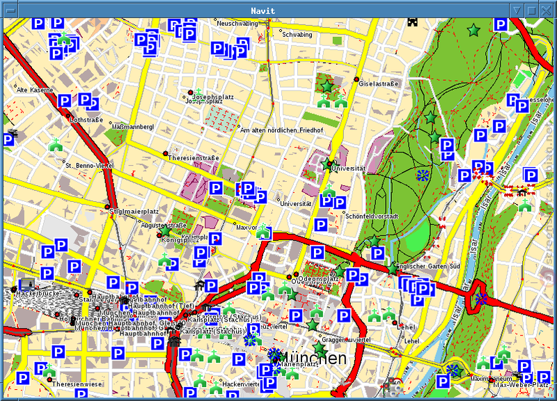Click the church icon above the Josephsplatz label
The width and height of the screenshot is (557, 401).
point(199,93)
